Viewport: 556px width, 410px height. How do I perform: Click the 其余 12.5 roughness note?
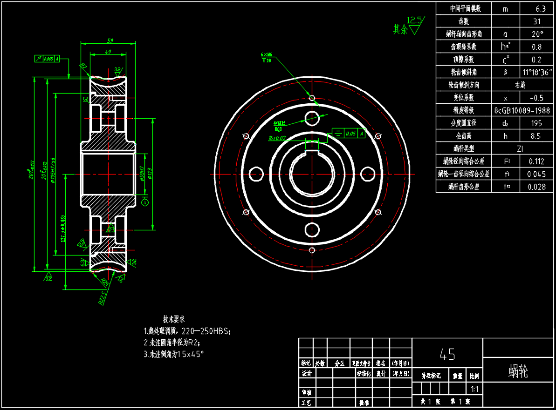tap(408, 26)
